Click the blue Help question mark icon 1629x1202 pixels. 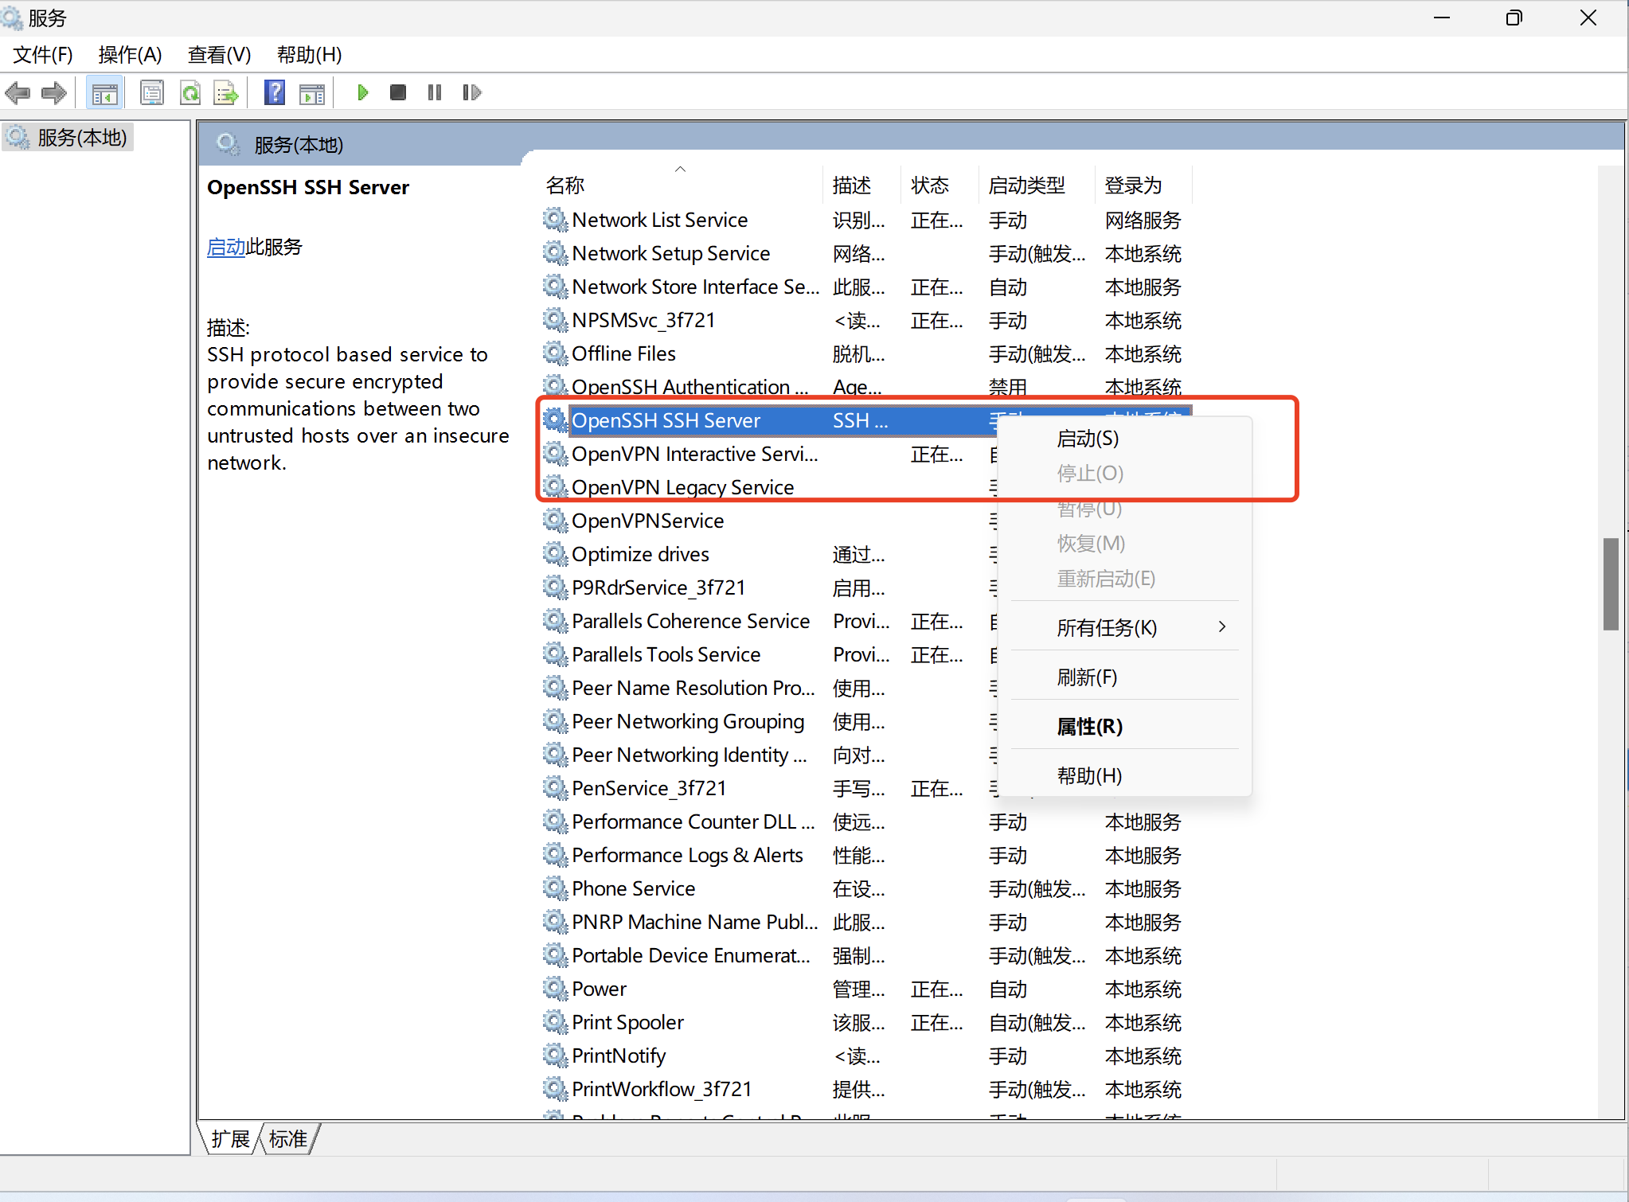274,93
